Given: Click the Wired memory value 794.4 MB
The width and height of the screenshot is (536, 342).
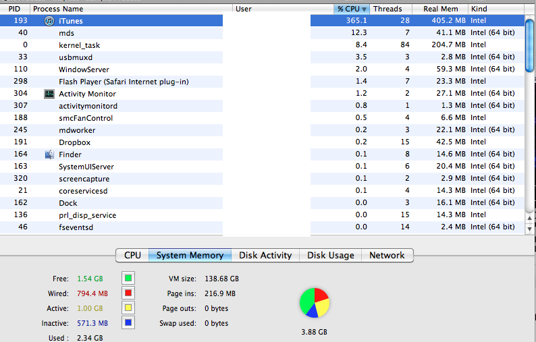Looking at the screenshot, I should tap(92, 293).
